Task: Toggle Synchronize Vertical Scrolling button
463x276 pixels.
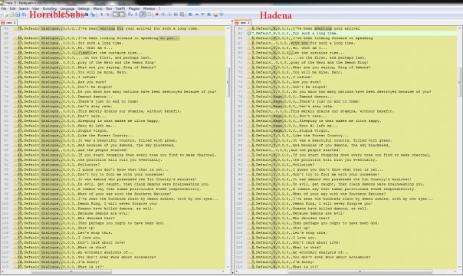Action: 116,15
